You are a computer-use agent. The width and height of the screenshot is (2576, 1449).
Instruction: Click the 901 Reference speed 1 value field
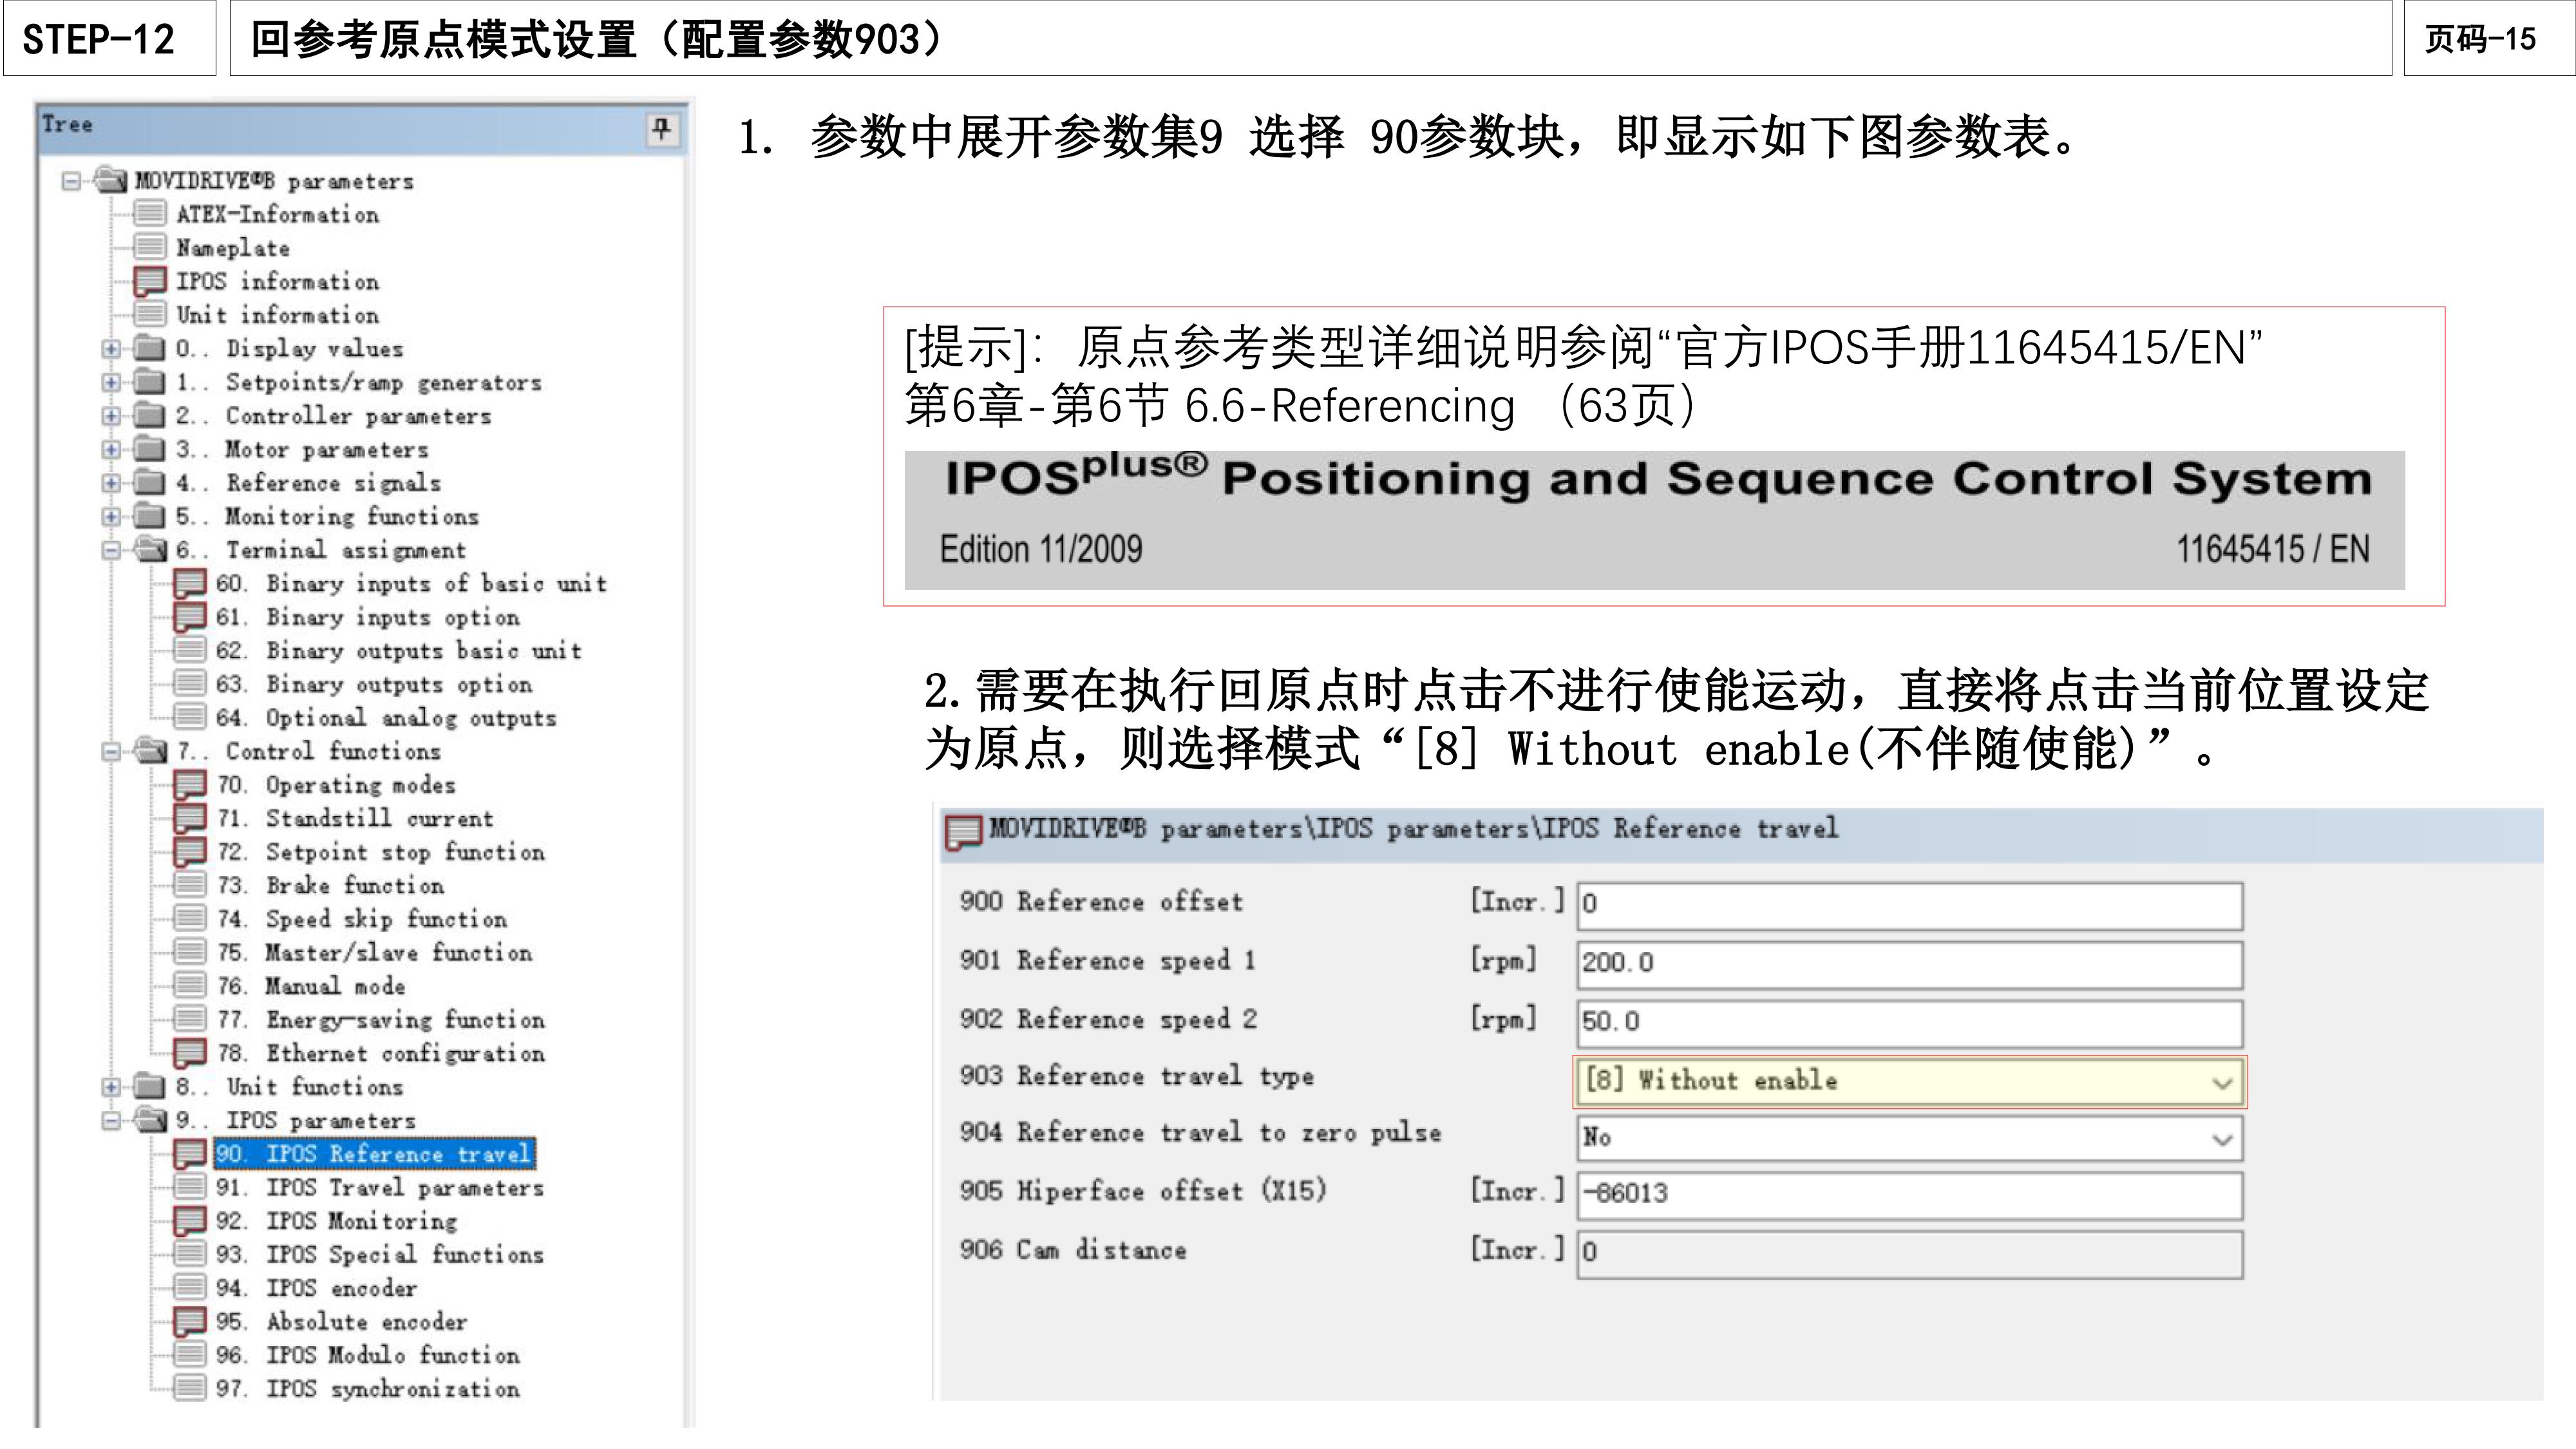click(1900, 963)
